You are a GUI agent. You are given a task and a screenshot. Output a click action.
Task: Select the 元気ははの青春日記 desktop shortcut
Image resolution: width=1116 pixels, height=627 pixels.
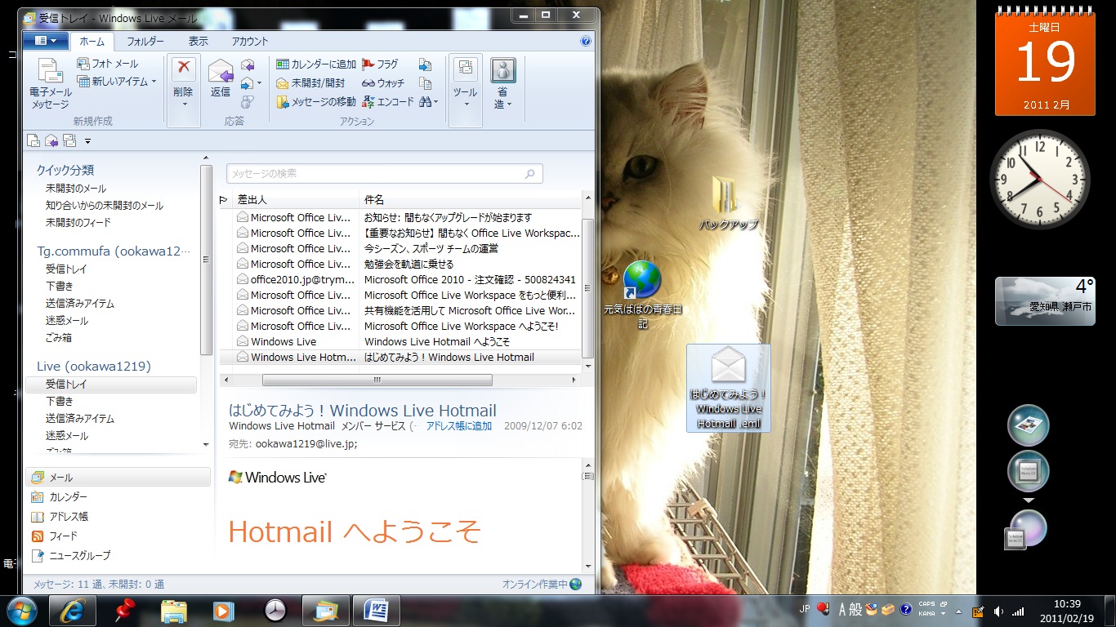tap(642, 296)
